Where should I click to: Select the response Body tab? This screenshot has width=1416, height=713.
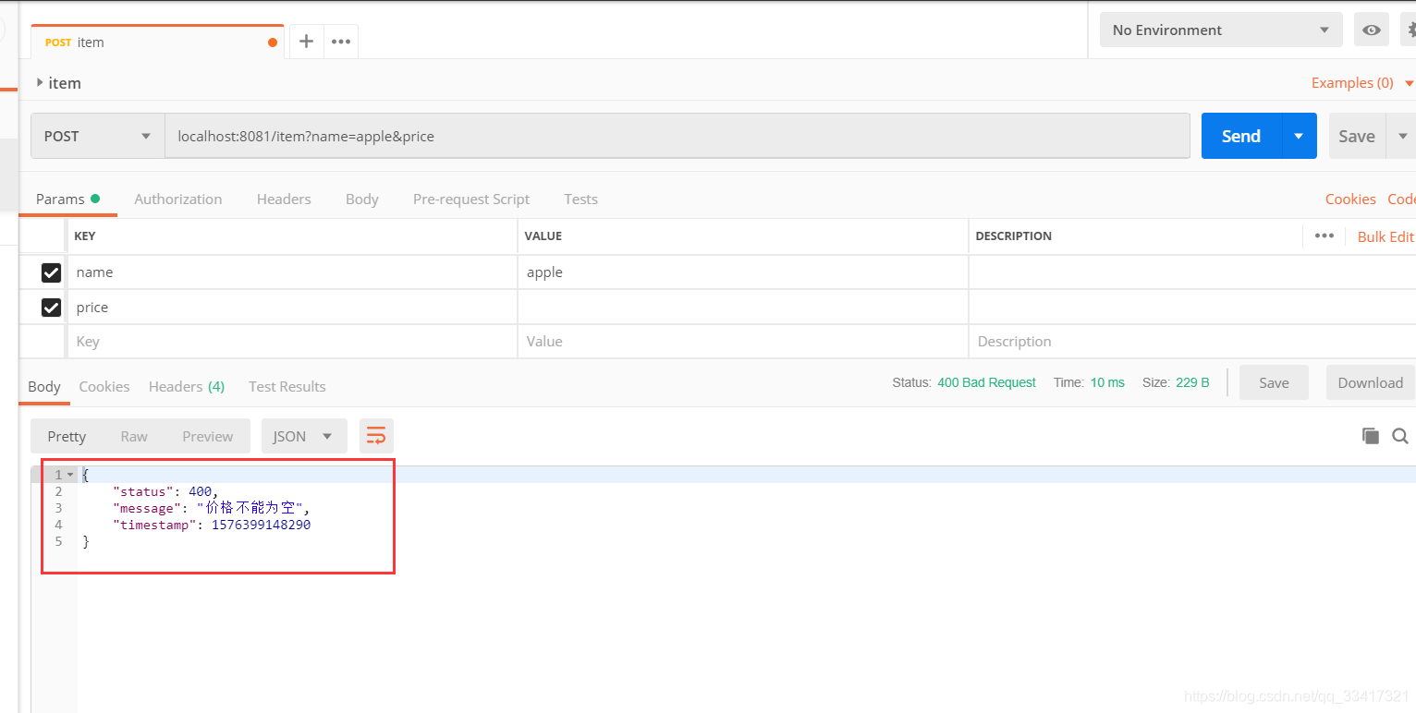coord(44,386)
